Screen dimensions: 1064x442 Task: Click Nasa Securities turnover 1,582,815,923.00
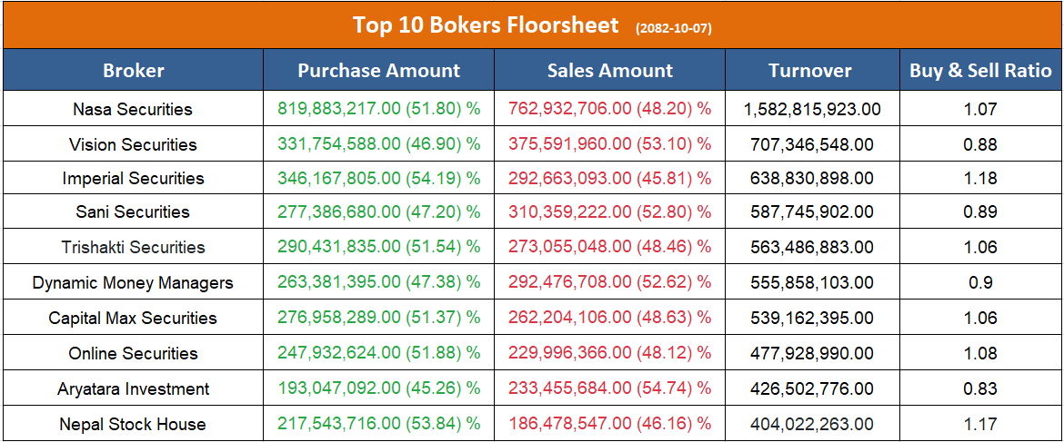pos(812,109)
